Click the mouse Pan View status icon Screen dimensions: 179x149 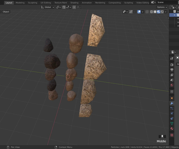[x=8, y=147]
